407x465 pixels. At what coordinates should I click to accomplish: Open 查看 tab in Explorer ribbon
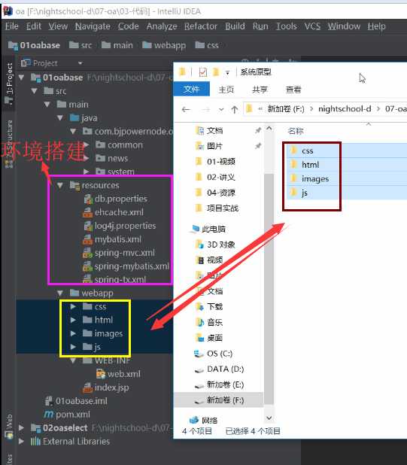point(293,90)
